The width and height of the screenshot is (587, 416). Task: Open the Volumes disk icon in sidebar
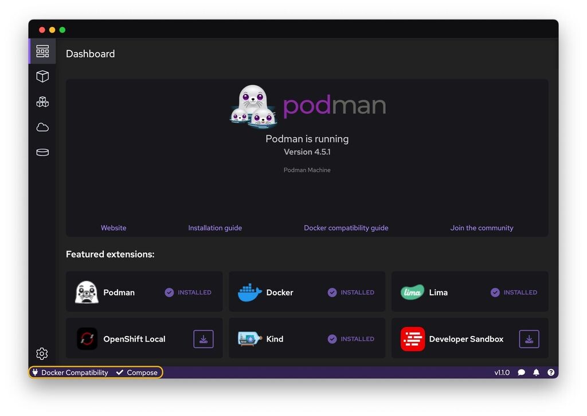42,153
